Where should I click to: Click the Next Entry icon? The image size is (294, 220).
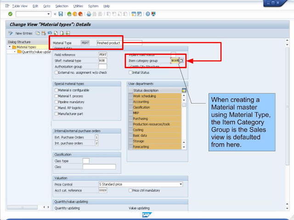point(62,33)
